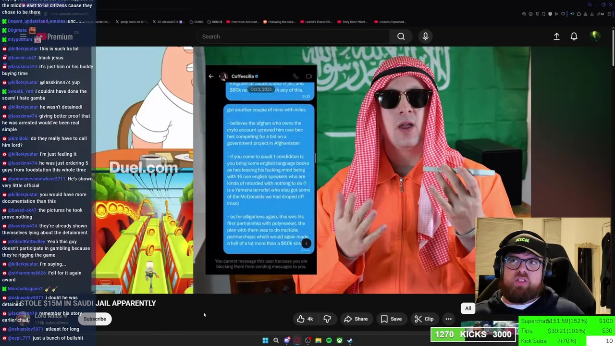The width and height of the screenshot is (615, 346).
Task: Open the OUMB bookmarks folder
Action: (196, 22)
